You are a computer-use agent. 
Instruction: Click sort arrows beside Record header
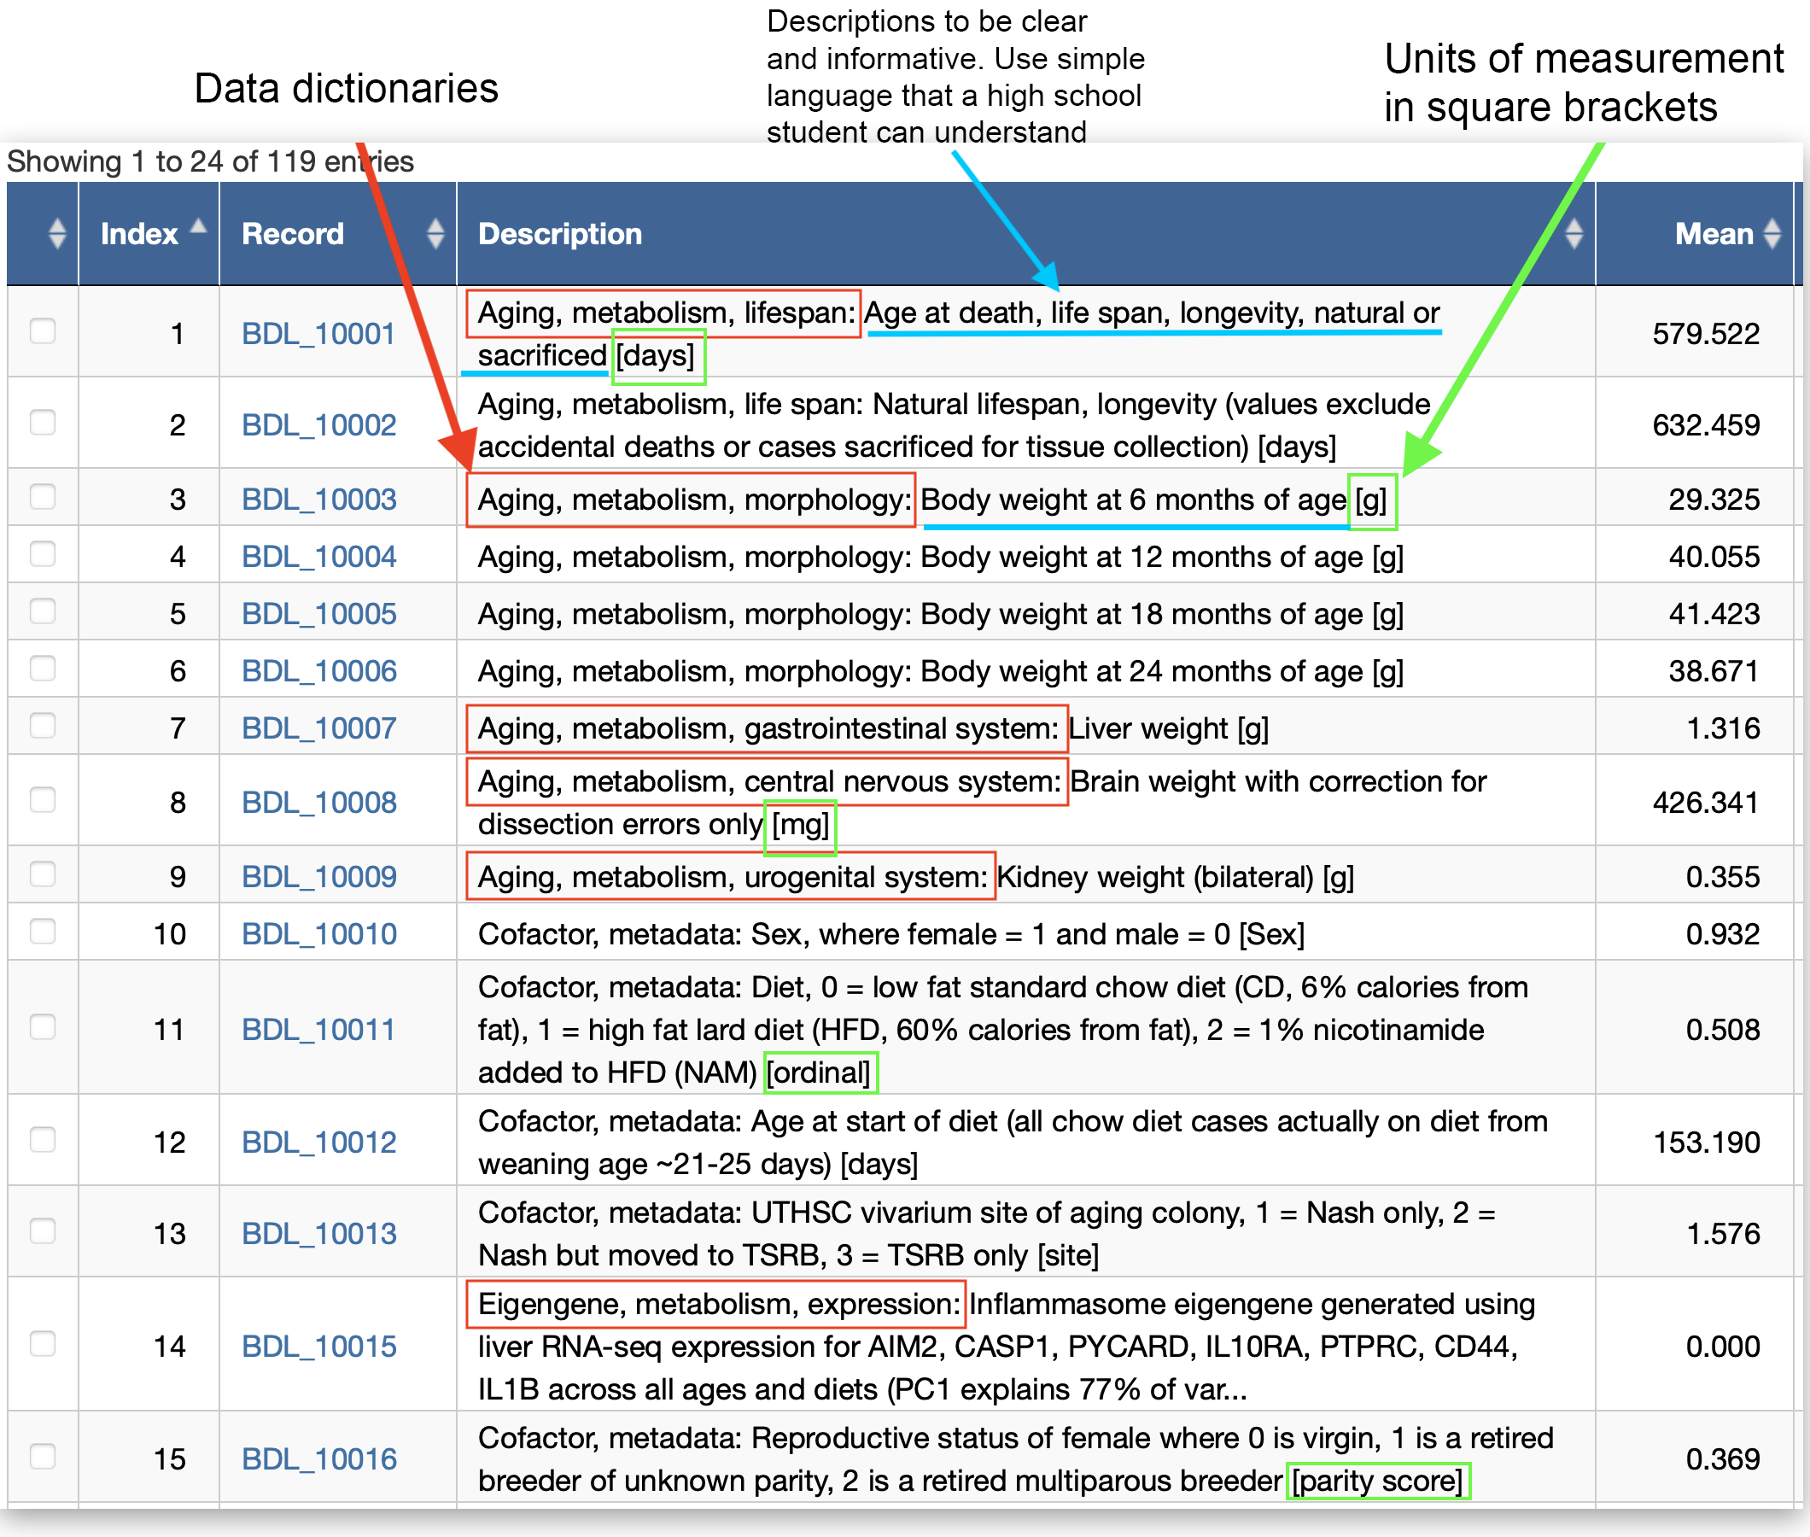[x=435, y=233]
